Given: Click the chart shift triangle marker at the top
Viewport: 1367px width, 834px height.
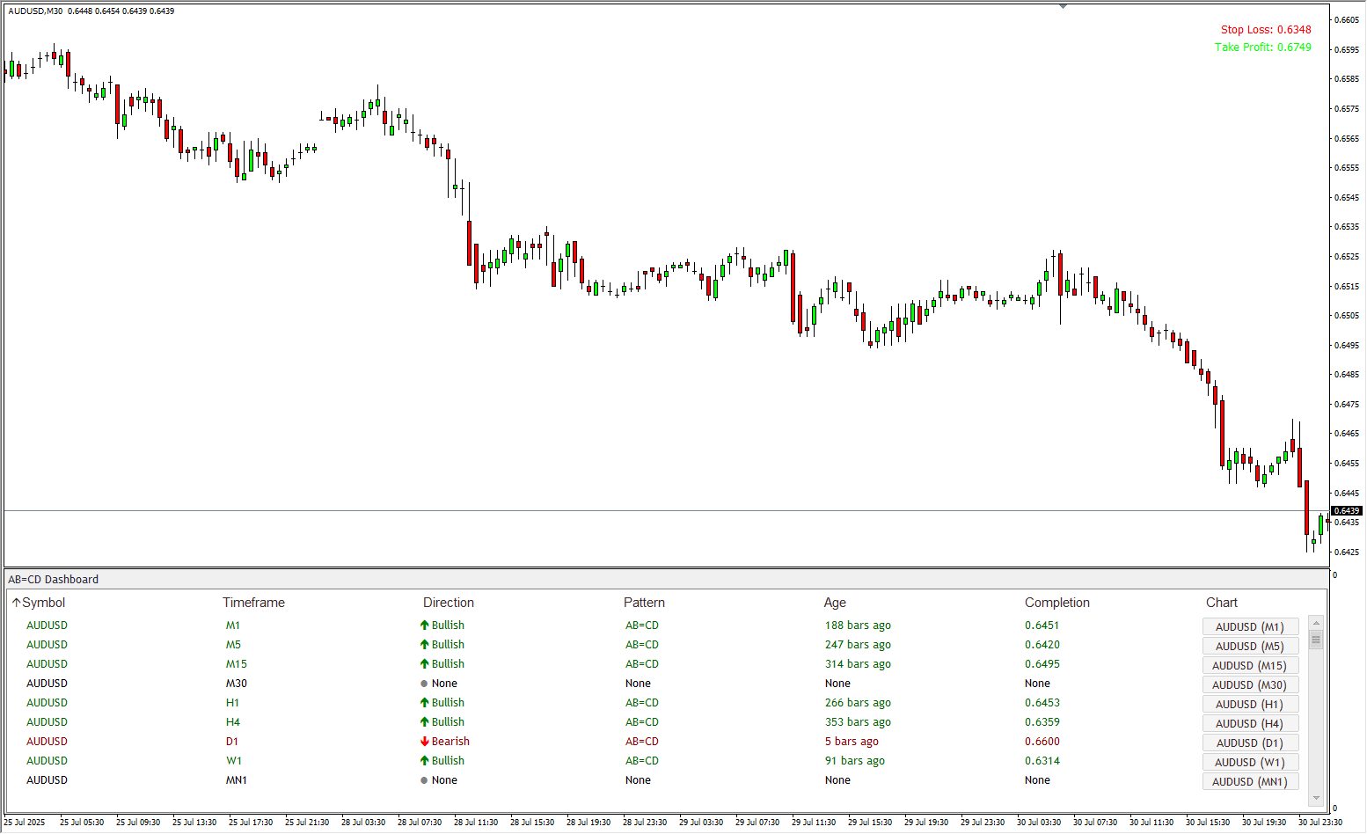Looking at the screenshot, I should (1063, 6).
